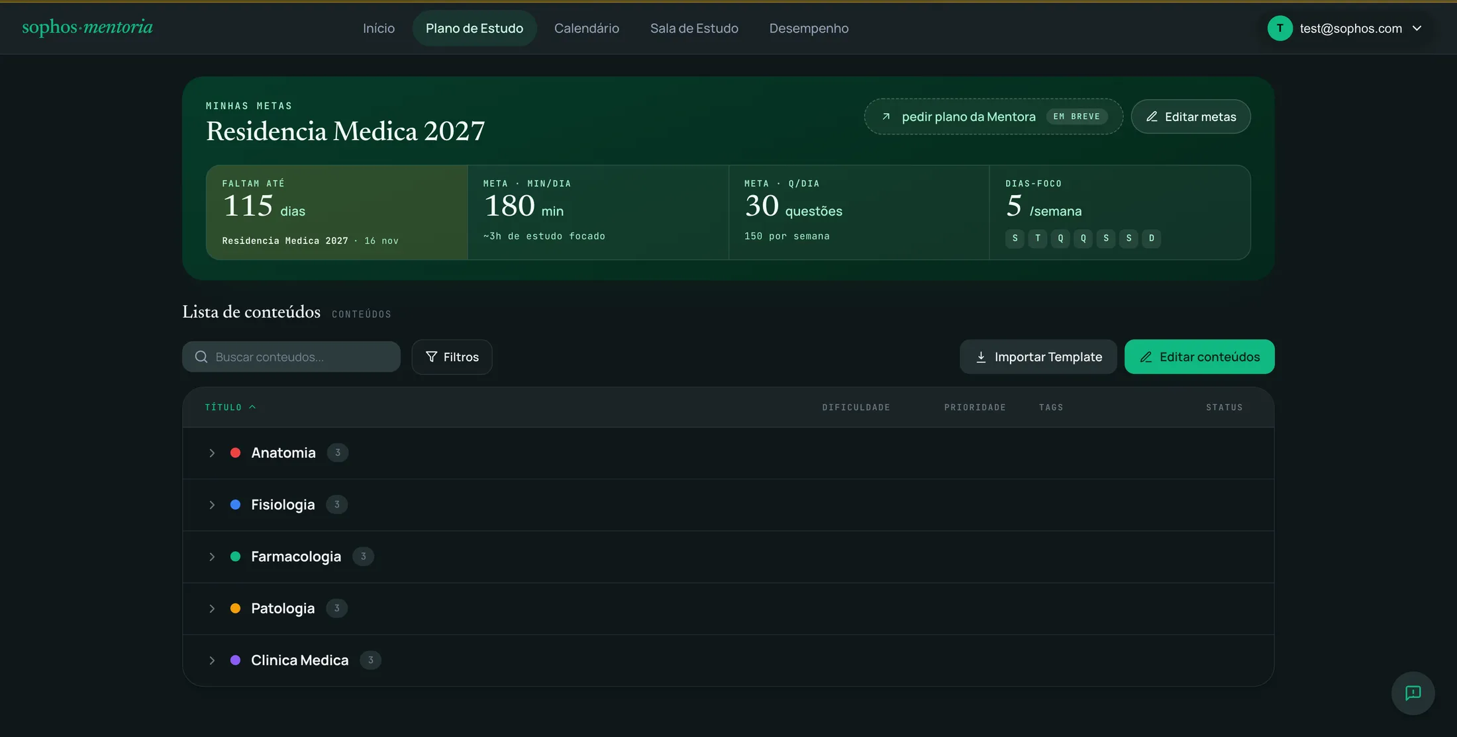Screen dimensions: 1457x737
Task: Sort by the TÍTULO column header
Action: (230, 408)
